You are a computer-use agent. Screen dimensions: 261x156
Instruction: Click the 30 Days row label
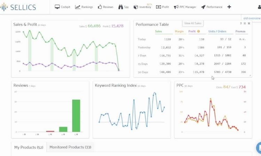143,72
